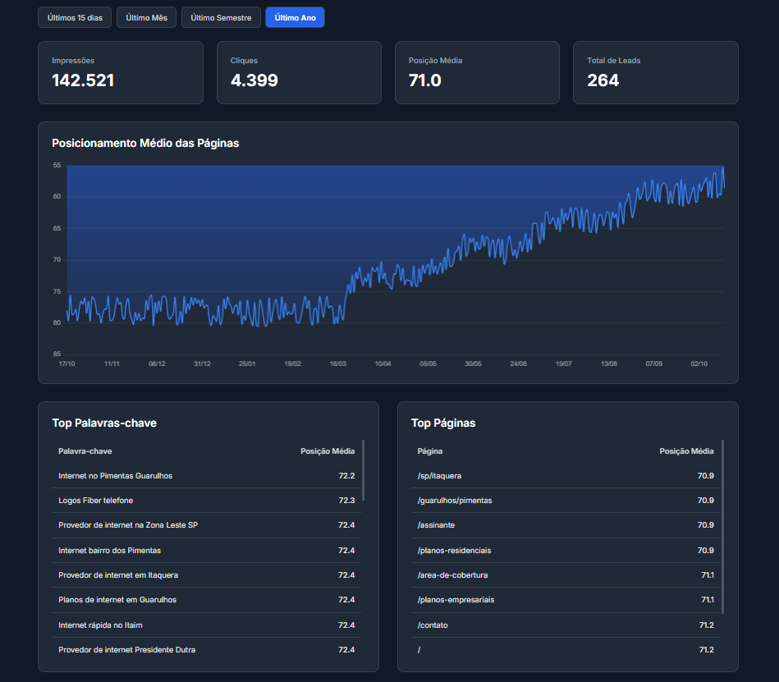Click the Cliques card showing 4.399

coord(299,72)
